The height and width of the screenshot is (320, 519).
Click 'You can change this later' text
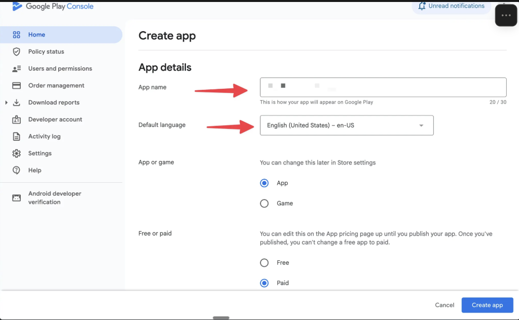[x=318, y=162]
